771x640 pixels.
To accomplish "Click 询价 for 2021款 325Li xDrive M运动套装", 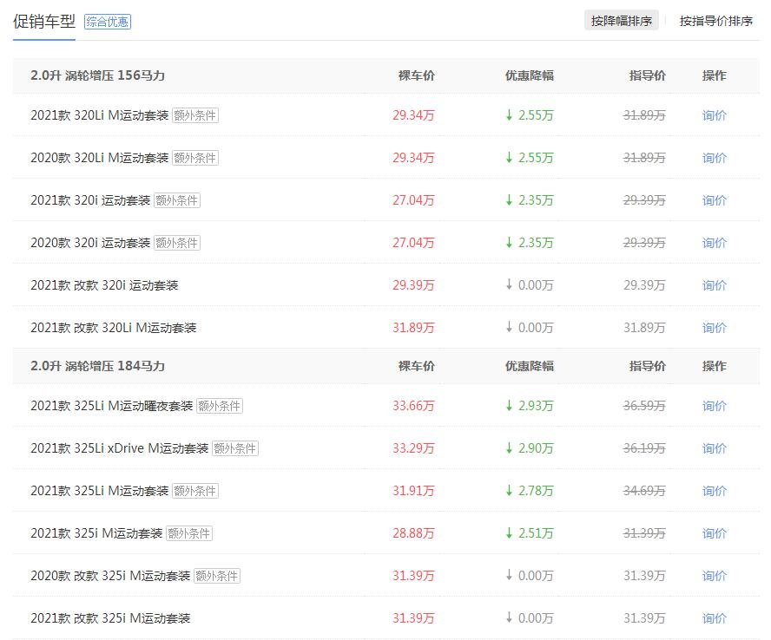I will click(x=715, y=448).
